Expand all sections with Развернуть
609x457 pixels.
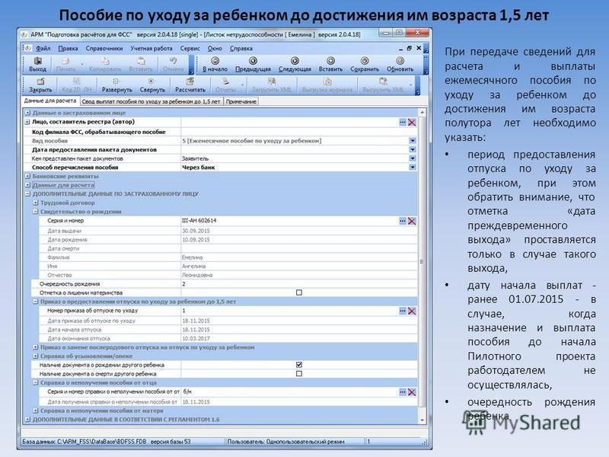pyautogui.click(x=116, y=85)
